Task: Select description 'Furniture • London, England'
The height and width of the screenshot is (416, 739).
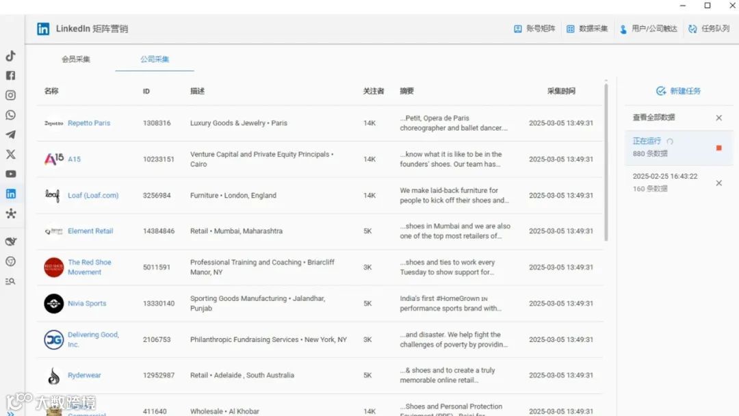Action: 233,195
